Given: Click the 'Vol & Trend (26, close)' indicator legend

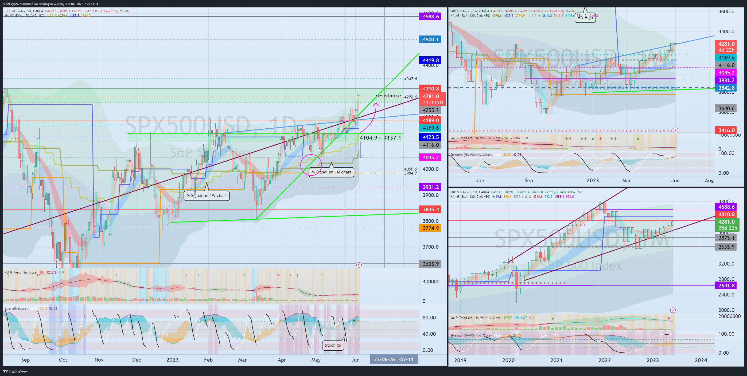Looking at the screenshot, I should (x=21, y=272).
